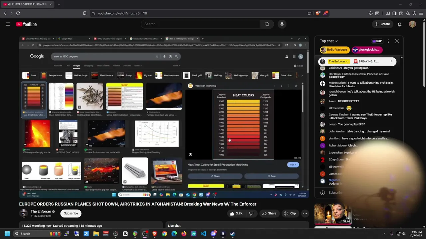Click the live stream video player

coord(164,117)
